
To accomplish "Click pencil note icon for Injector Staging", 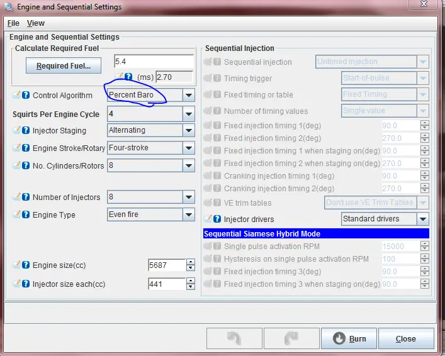I will (16, 130).
